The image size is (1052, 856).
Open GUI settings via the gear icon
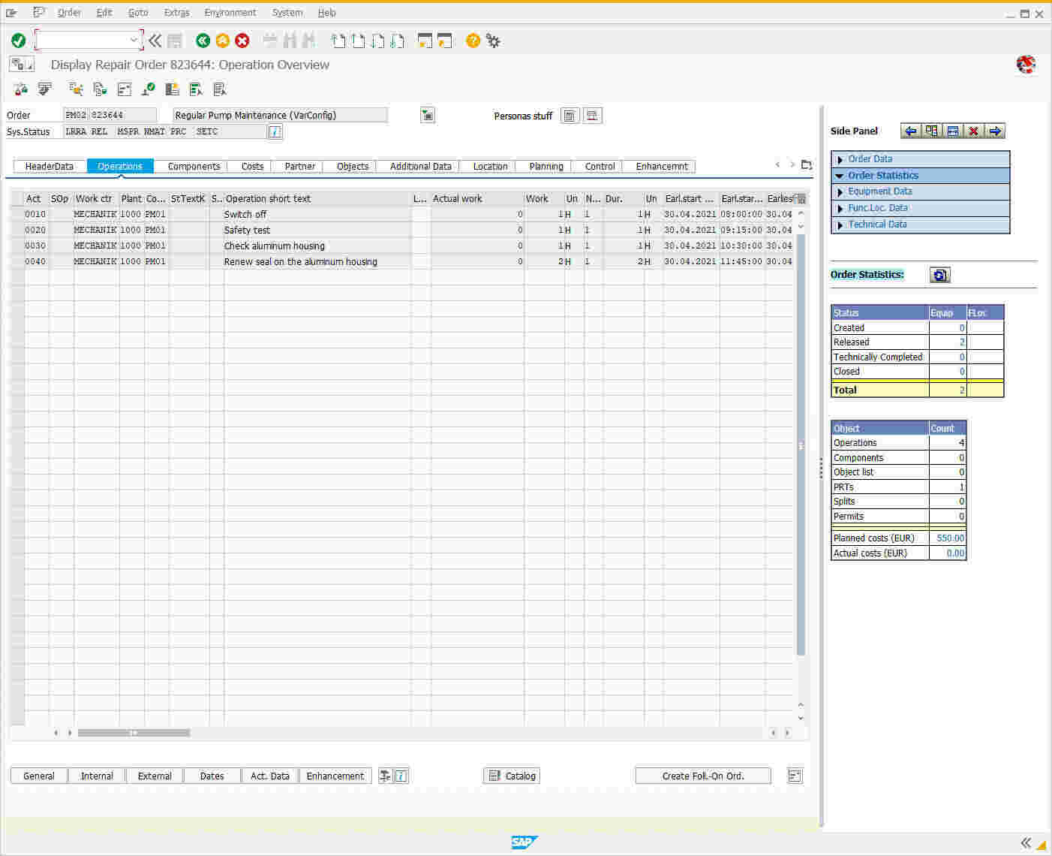click(493, 41)
